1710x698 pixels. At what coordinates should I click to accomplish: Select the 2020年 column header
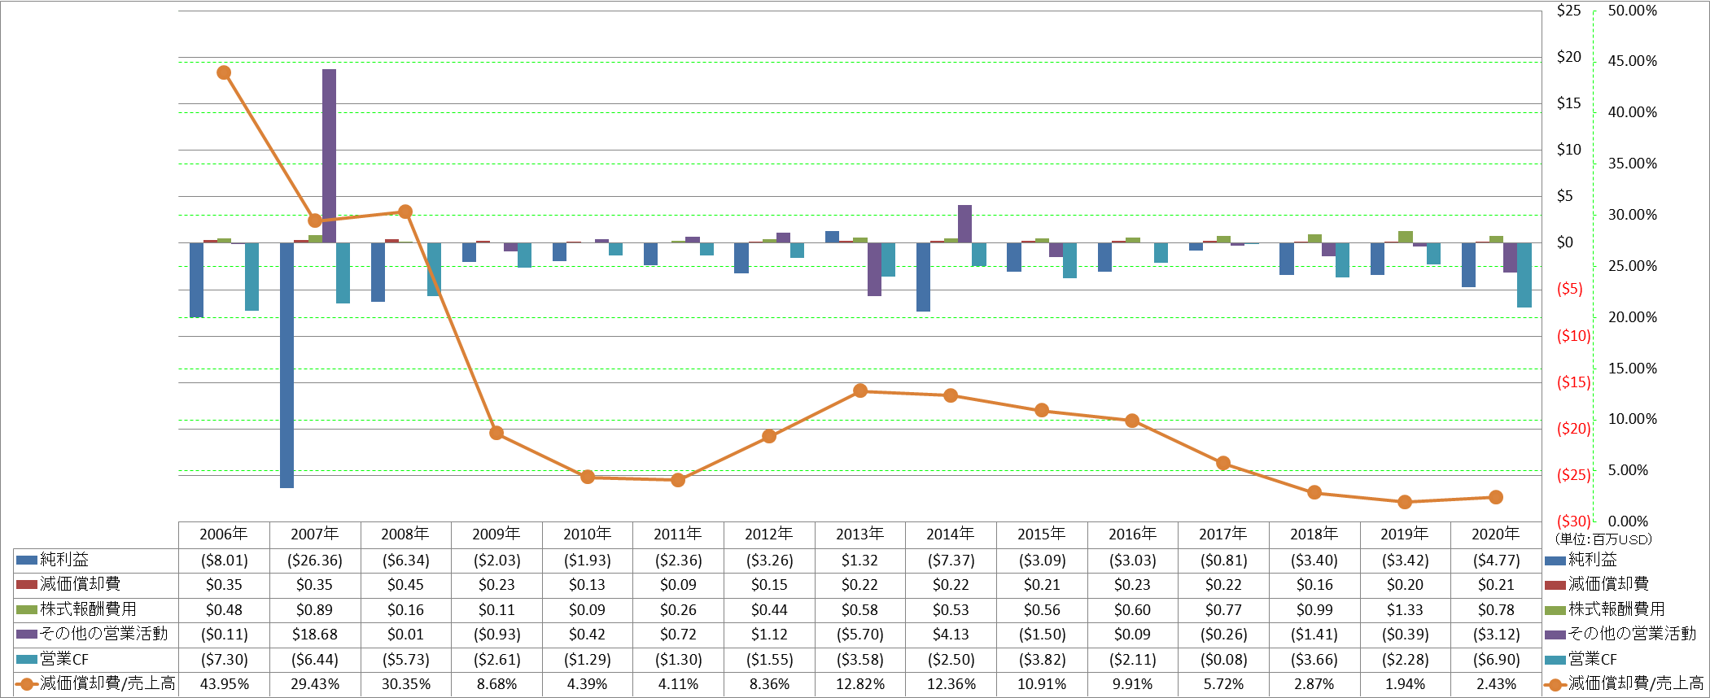coord(1496,534)
